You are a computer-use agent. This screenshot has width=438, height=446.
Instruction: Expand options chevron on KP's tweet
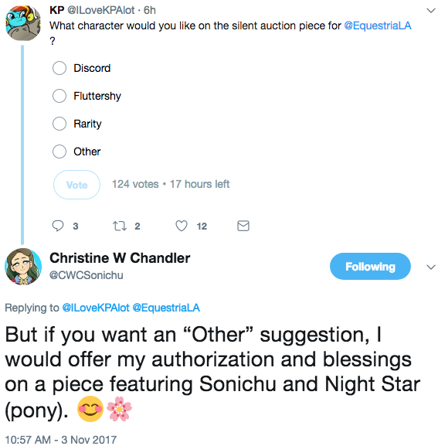coord(431,11)
